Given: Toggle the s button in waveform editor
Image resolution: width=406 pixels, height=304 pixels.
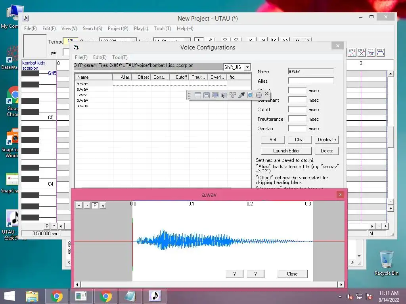Looking at the screenshot, I should [103, 205].
